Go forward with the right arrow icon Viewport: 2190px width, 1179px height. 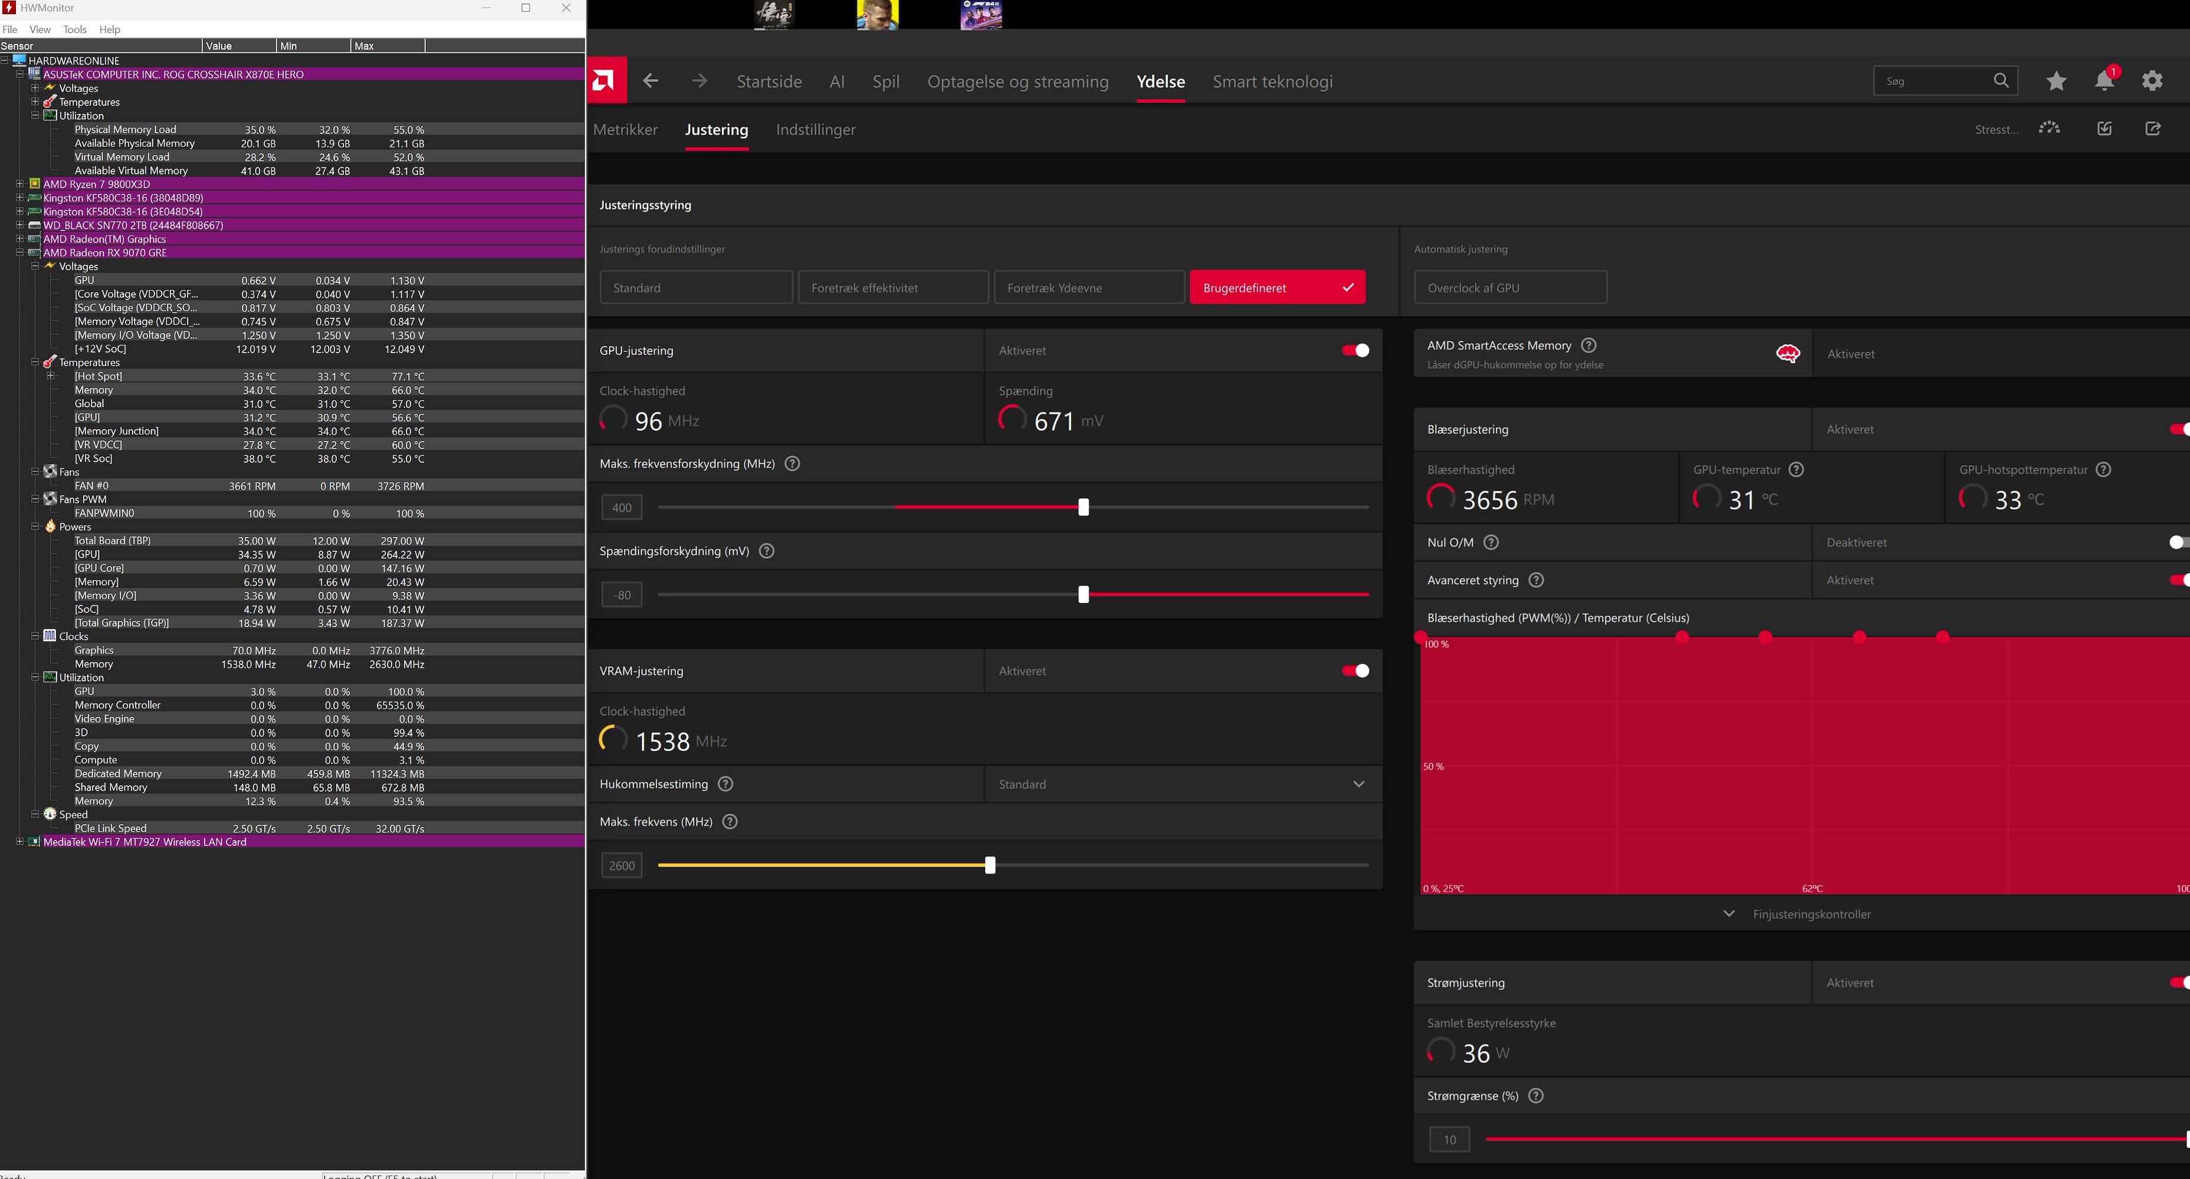(x=699, y=81)
